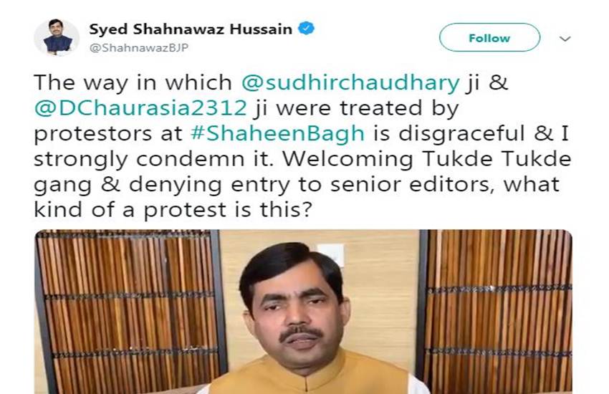Play the embedded video of the speaker
Viewport: 609px width, 394px height.
(x=303, y=312)
